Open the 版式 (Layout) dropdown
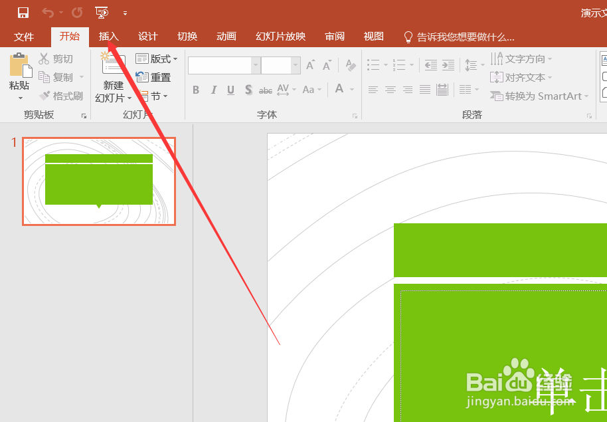 (156, 59)
